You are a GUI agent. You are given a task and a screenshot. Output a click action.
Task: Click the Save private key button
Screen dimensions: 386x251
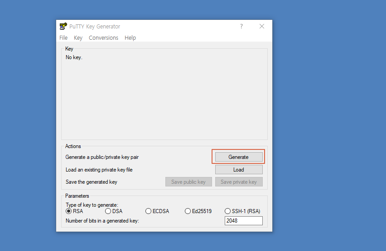tap(239, 182)
